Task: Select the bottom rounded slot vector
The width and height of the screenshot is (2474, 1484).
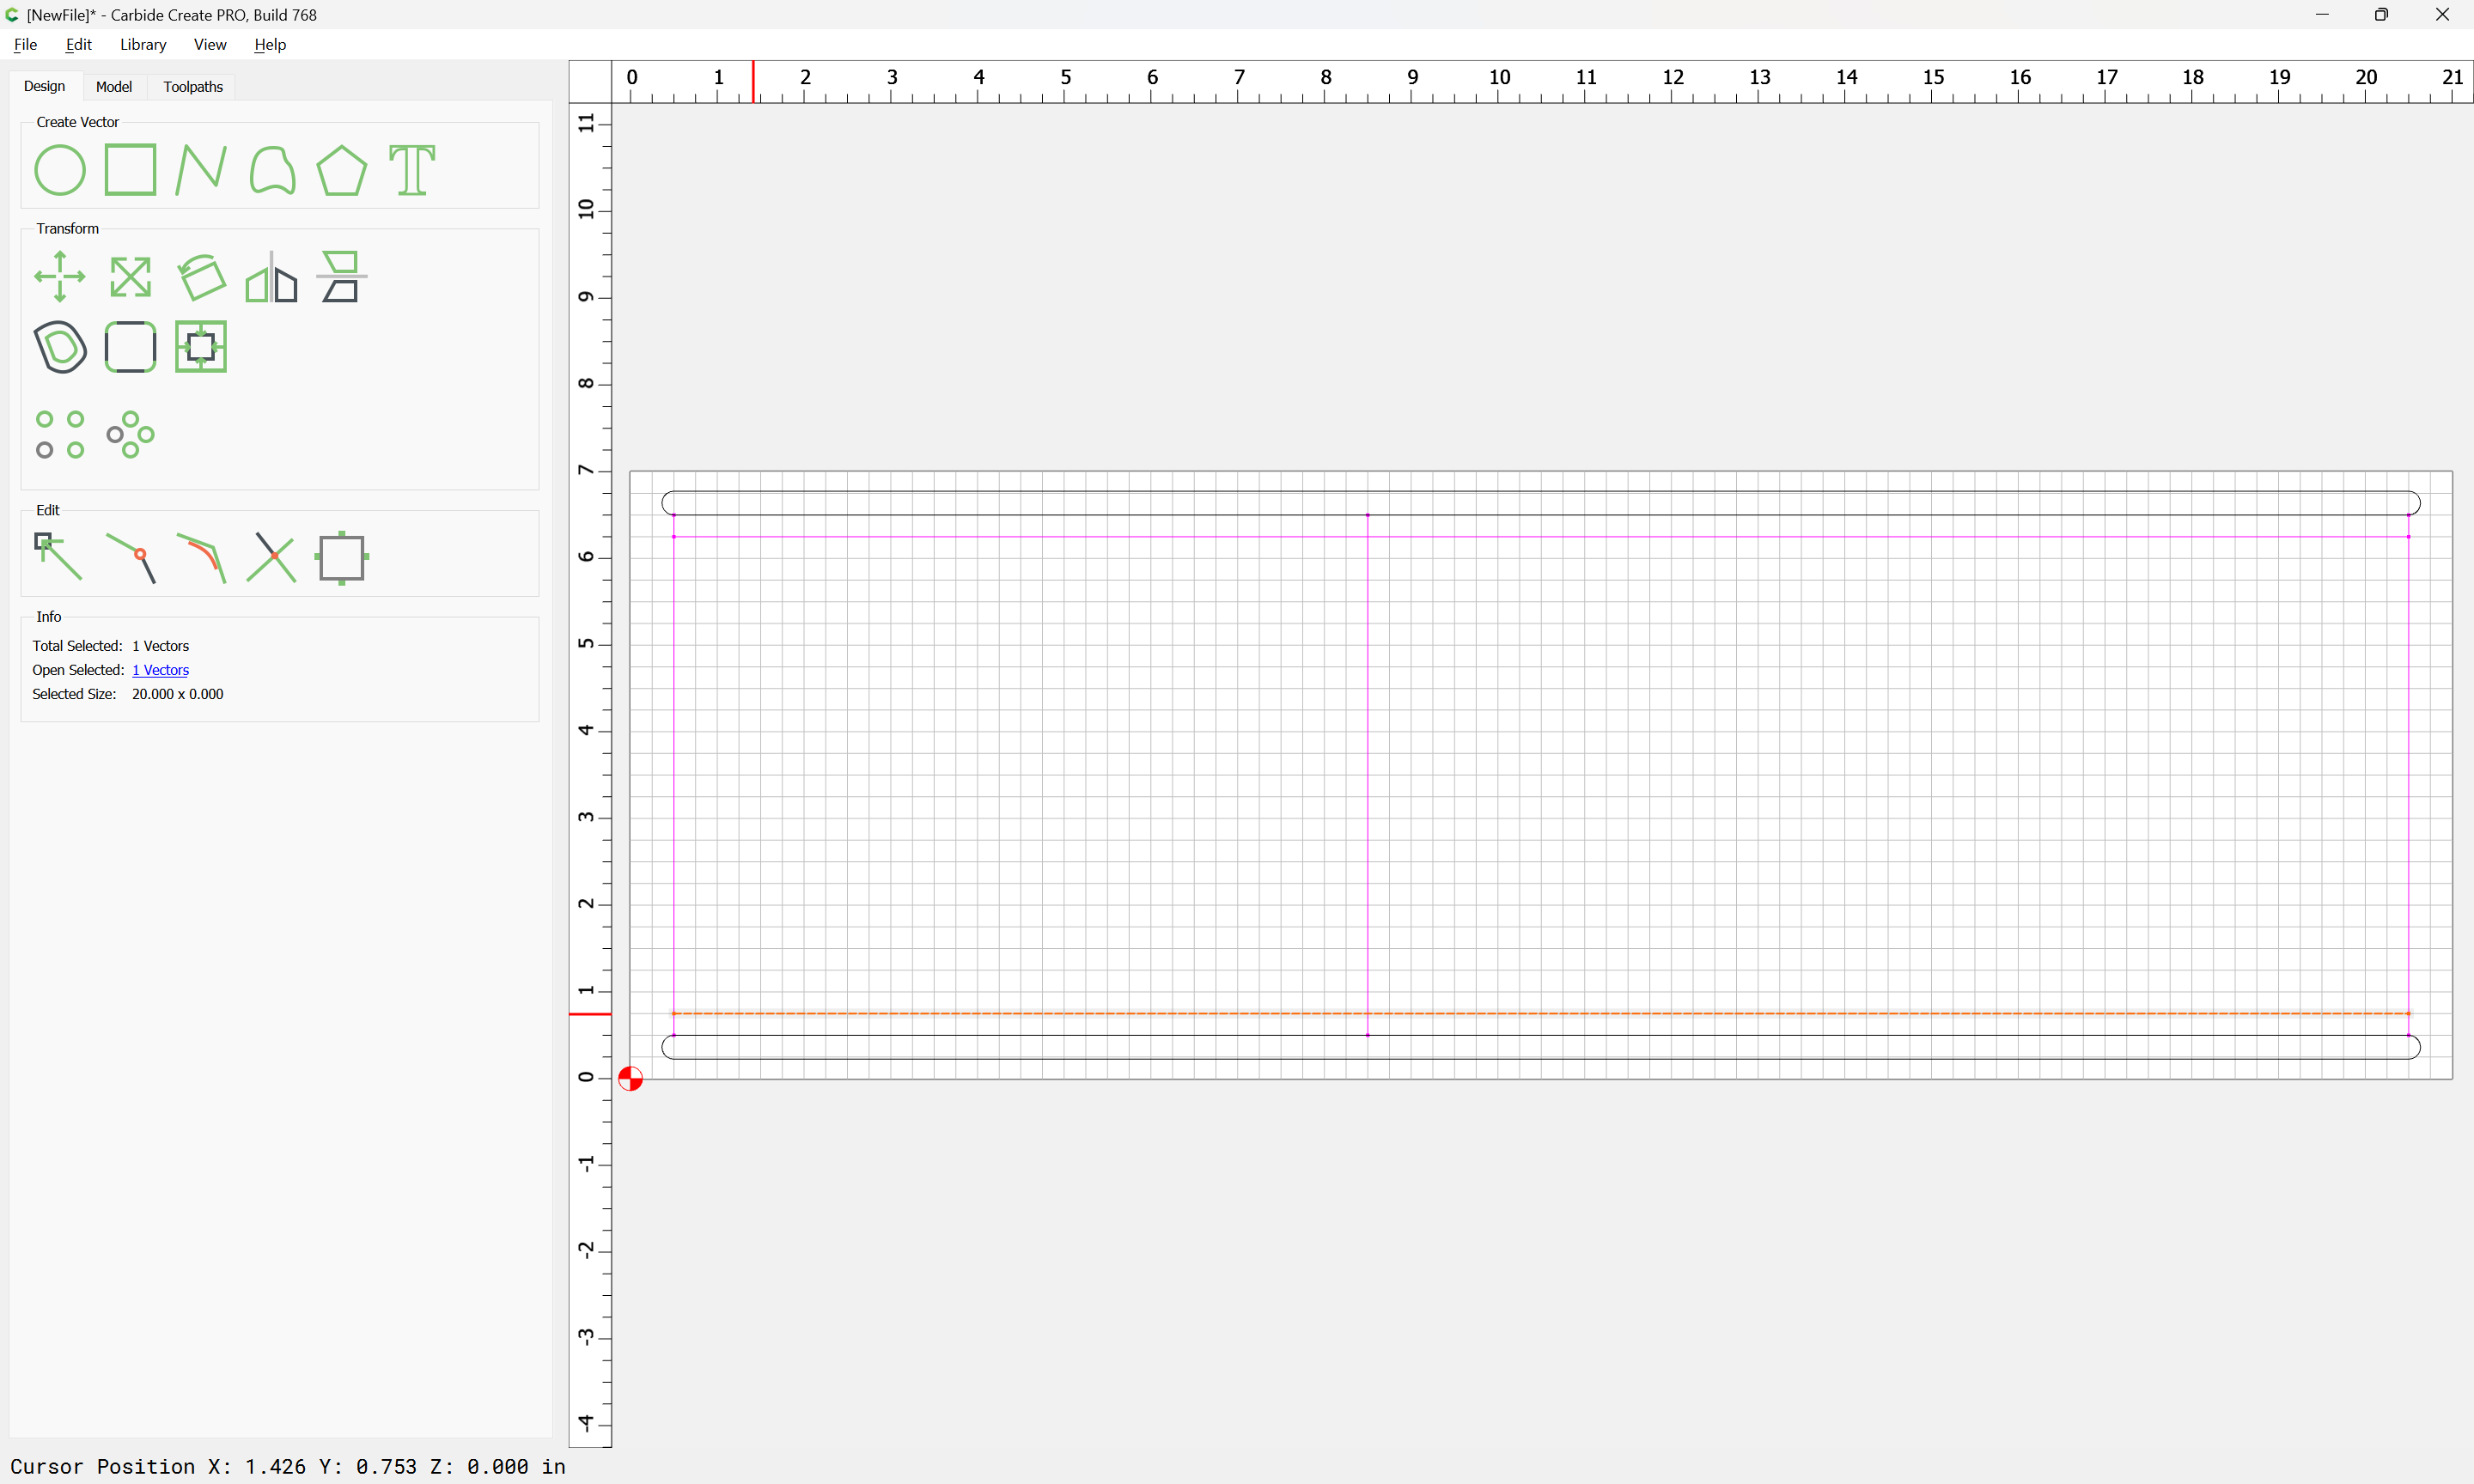Action: click(1540, 1047)
